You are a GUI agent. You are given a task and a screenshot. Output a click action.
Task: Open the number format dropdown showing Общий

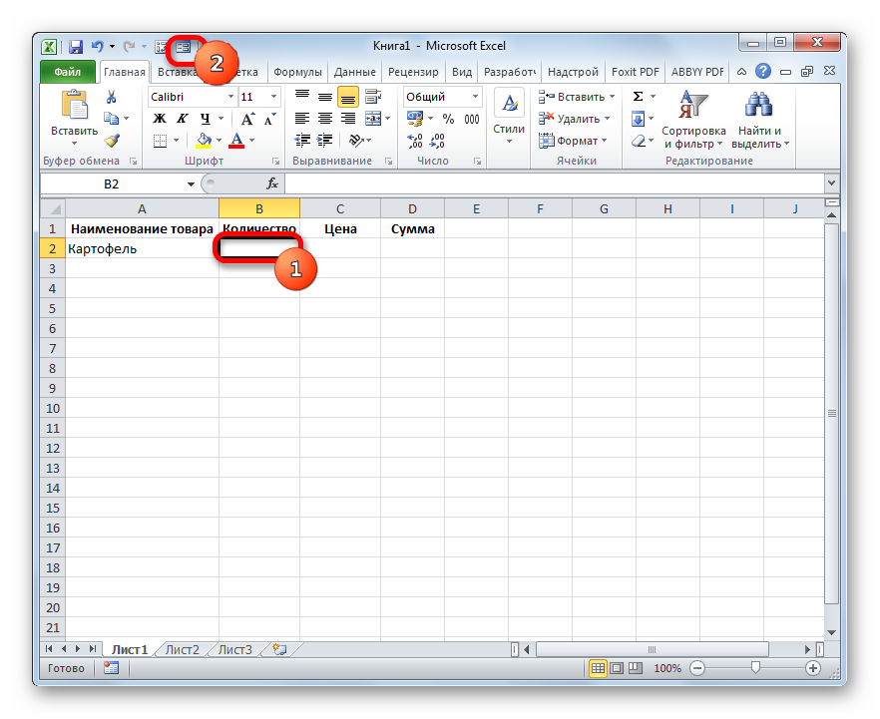click(x=475, y=97)
